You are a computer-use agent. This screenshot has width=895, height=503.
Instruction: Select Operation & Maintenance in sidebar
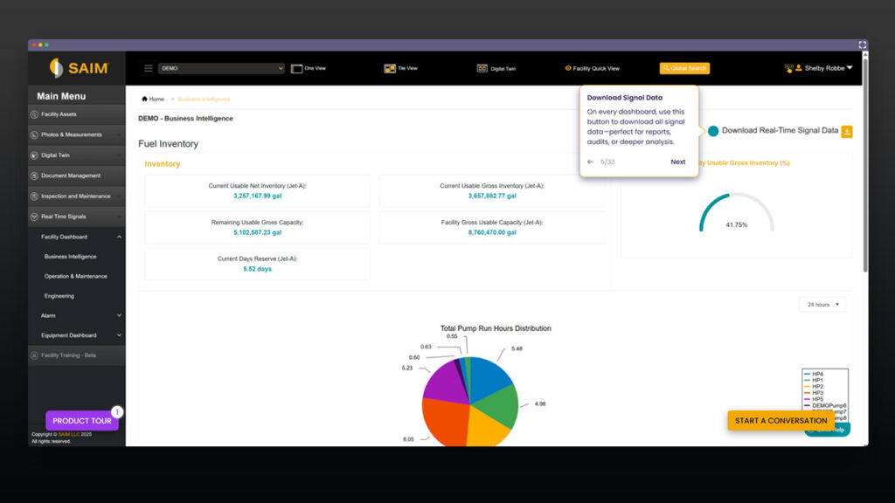click(x=76, y=276)
